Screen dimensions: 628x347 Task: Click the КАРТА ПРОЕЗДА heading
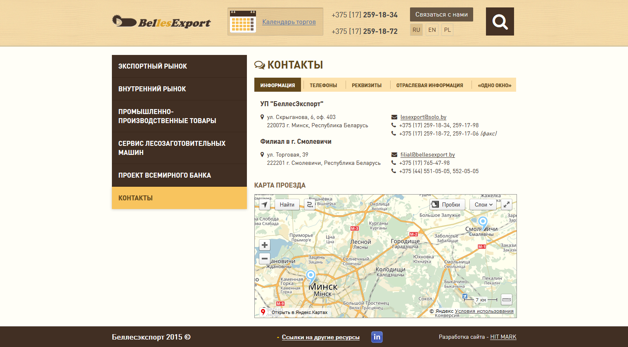pos(280,185)
